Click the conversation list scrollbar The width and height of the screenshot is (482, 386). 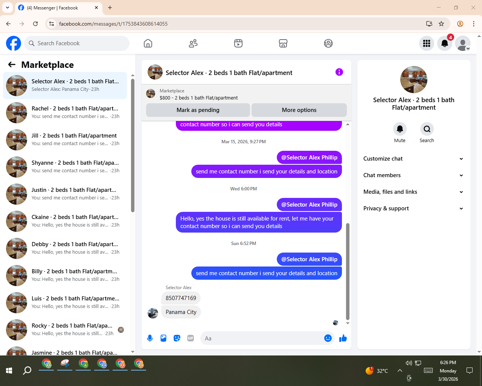coord(133,145)
